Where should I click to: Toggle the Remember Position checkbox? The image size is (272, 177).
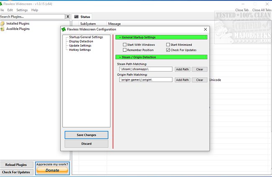[125, 50]
